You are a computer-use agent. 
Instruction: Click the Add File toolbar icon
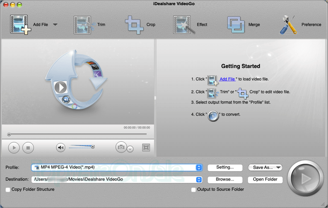tap(20, 25)
